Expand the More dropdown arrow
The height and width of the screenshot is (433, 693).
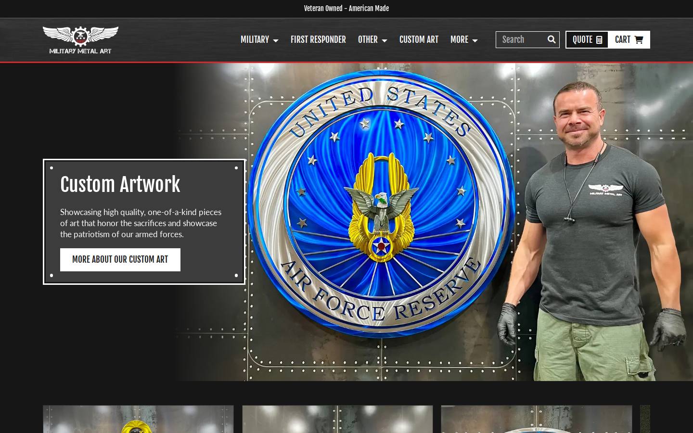pos(475,41)
